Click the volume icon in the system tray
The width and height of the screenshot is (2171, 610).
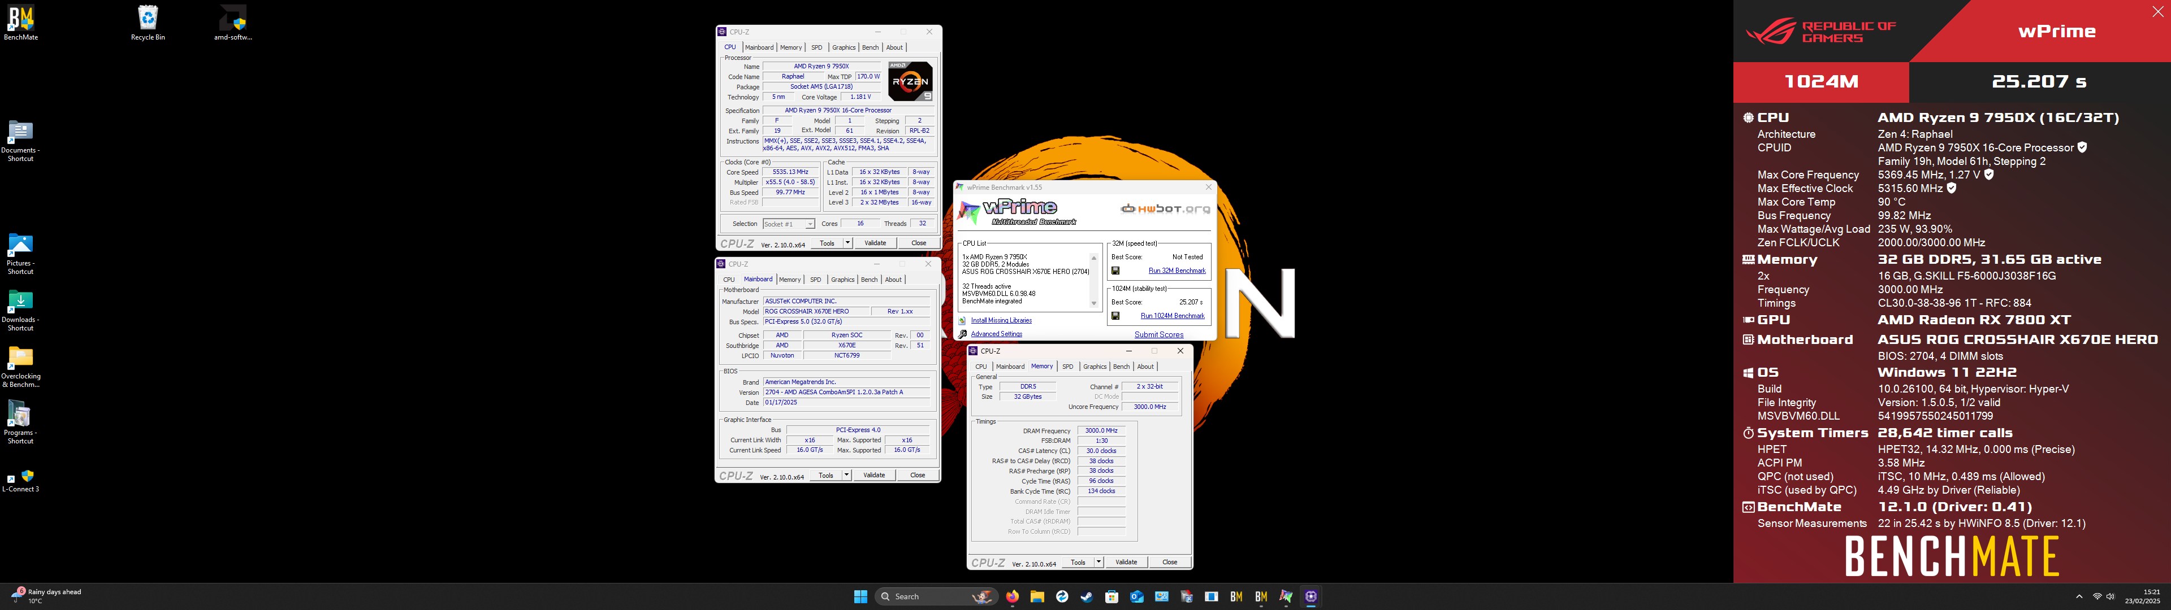coord(2111,596)
